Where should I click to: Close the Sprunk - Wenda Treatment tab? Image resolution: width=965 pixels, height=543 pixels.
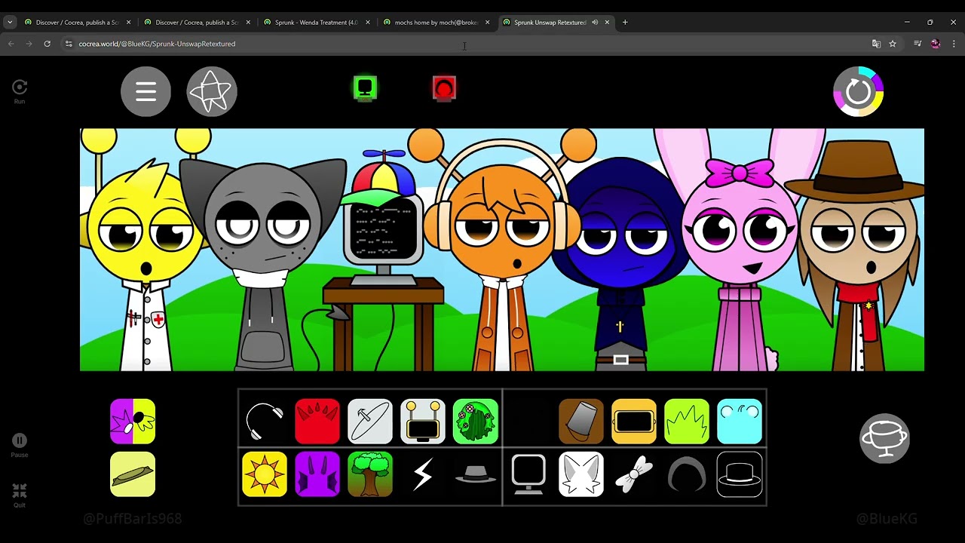pyautogui.click(x=368, y=22)
